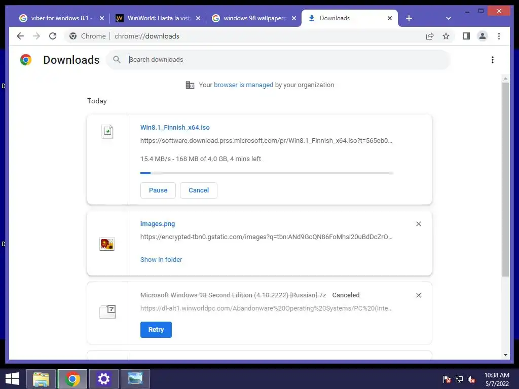
Task: Click the Search downloads field
Action: point(278,60)
